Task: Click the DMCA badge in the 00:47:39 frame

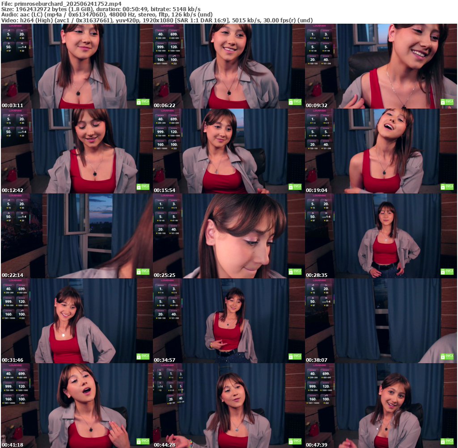Action: pos(447,441)
